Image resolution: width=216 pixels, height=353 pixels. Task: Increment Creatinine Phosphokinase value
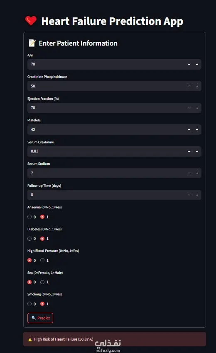(x=197, y=86)
